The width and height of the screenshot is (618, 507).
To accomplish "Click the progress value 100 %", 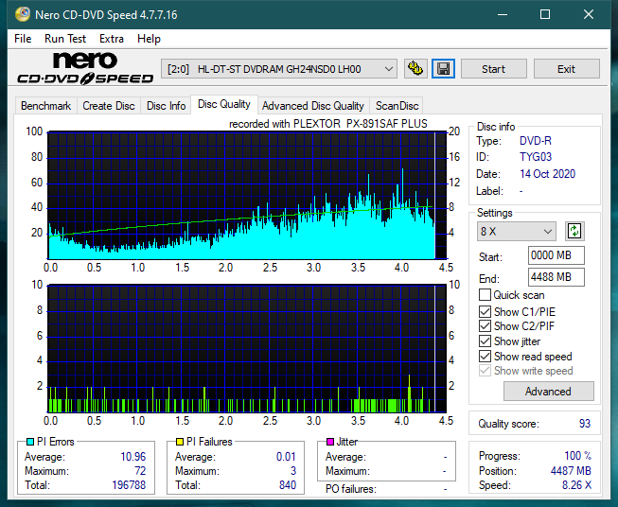I will [578, 456].
